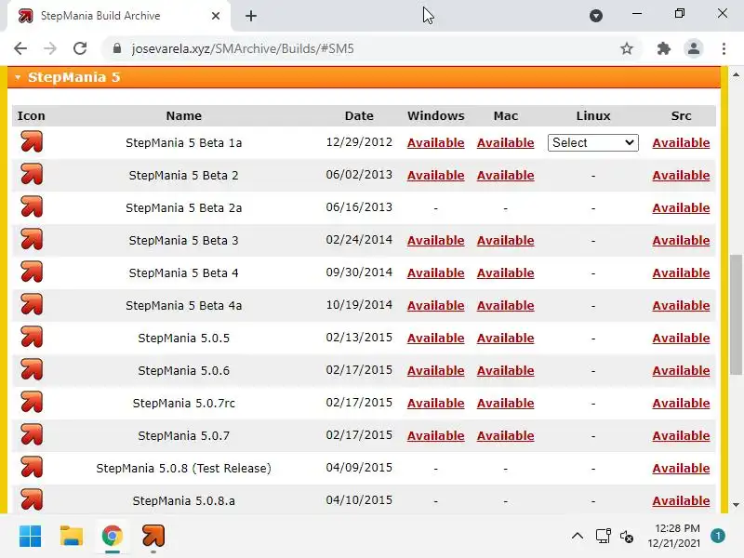The width and height of the screenshot is (744, 558).
Task: Click the scrollbar up arrow
Action: click(x=736, y=74)
